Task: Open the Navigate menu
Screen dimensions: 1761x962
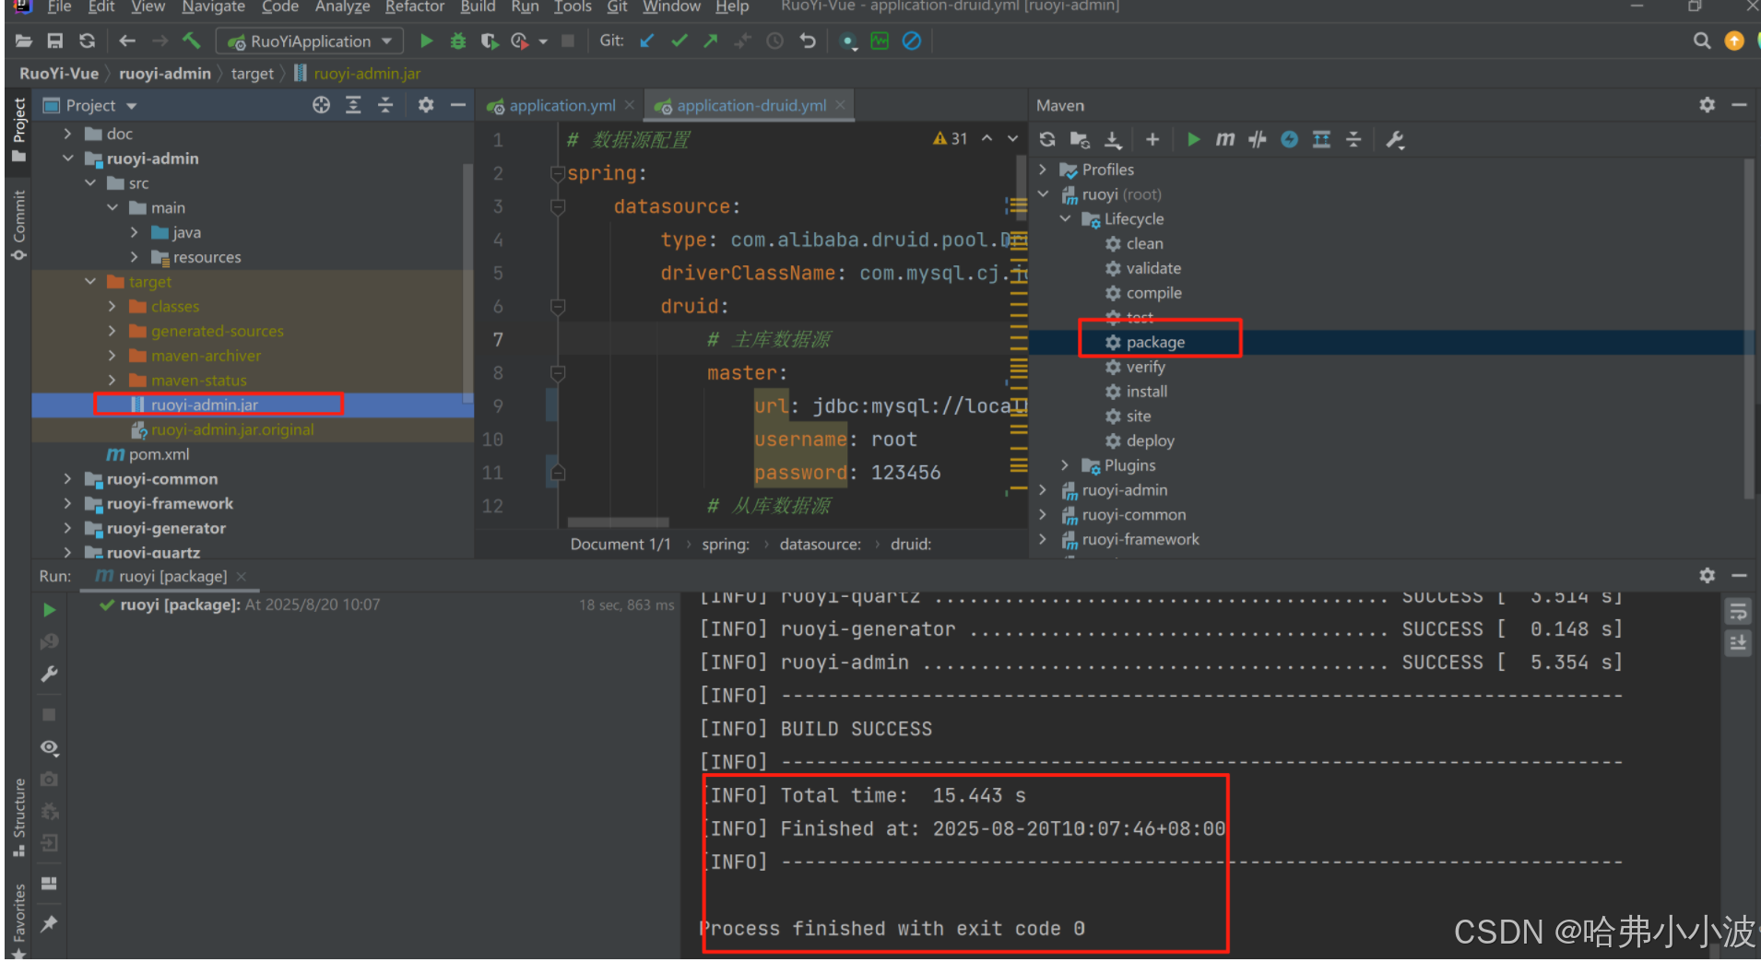Action: point(213,7)
